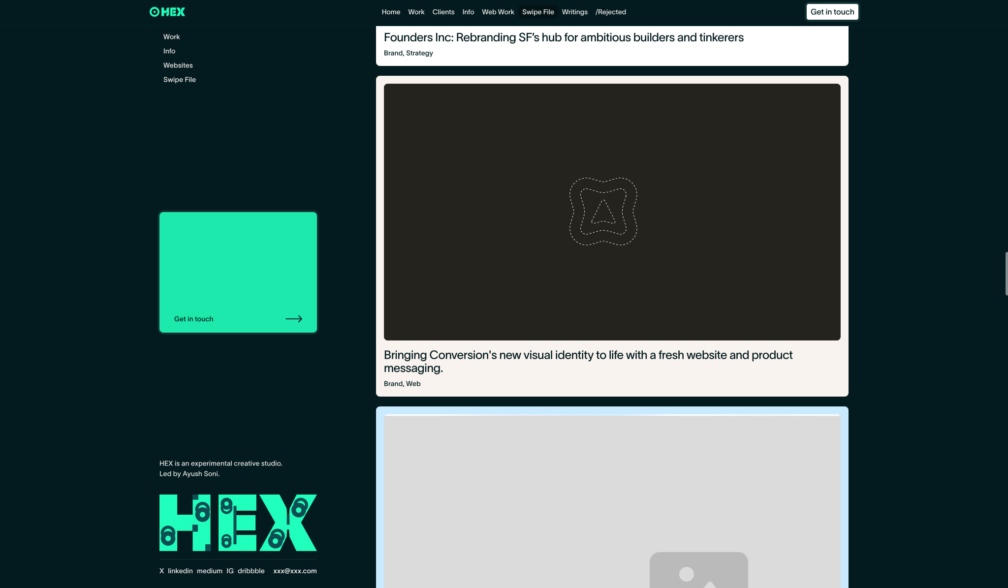
Task: Open the Bringing Conversion's new visual identity title
Action: 588,362
